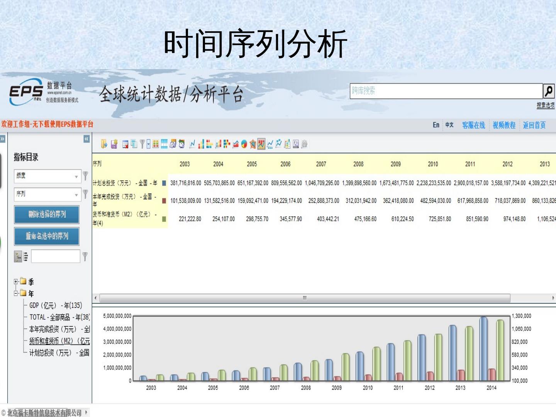Click the floppy disk save icon
The width and height of the screenshot is (556, 417).
click(x=114, y=144)
